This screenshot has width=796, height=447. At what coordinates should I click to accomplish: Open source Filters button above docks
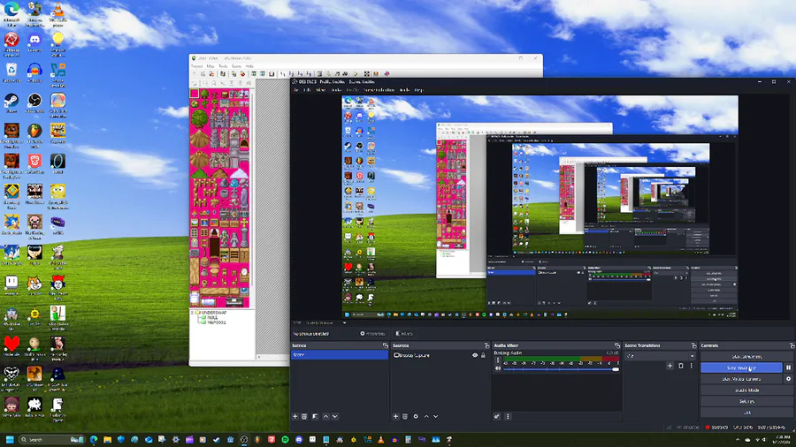click(404, 333)
